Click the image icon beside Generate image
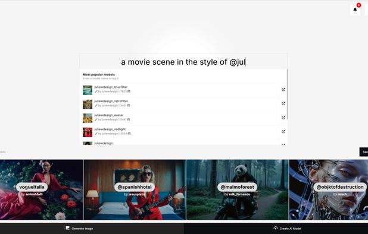Image resolution: width=368 pixels, height=234 pixels. pos(68,228)
